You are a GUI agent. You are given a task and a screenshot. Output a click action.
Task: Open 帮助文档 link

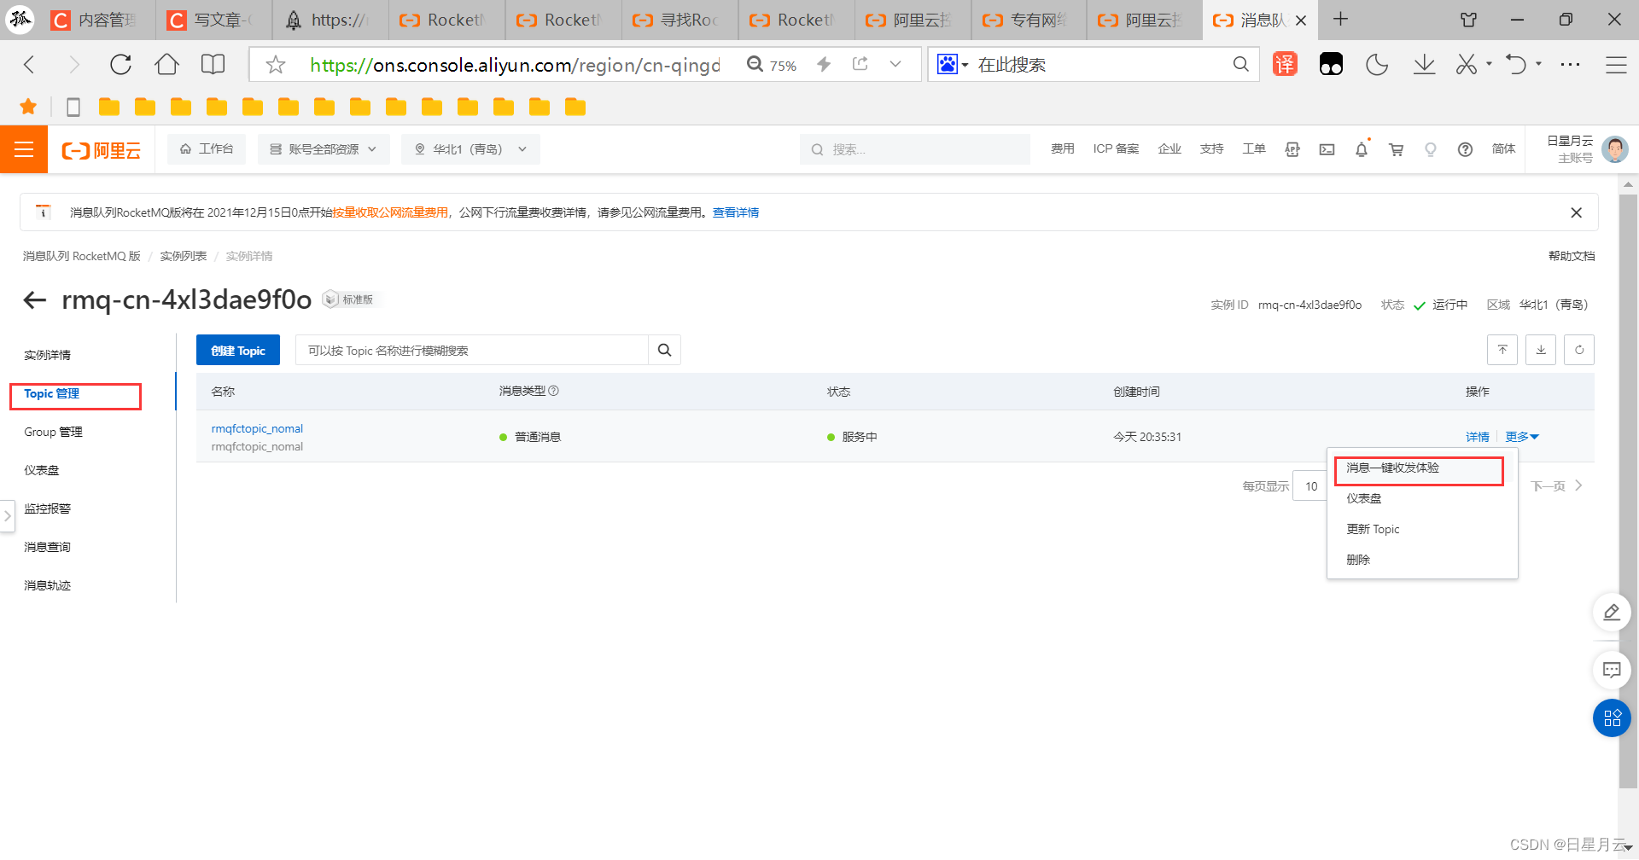pyautogui.click(x=1572, y=256)
